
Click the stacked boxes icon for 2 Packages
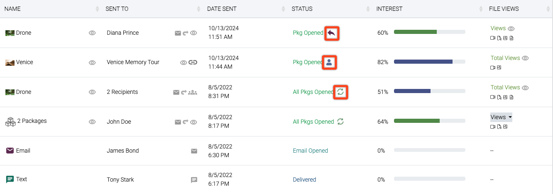(x=10, y=122)
